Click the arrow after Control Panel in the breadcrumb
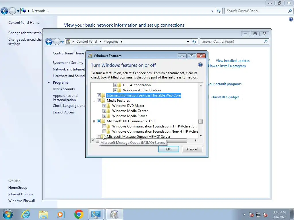This screenshot has height=220, width=294. coord(100,42)
